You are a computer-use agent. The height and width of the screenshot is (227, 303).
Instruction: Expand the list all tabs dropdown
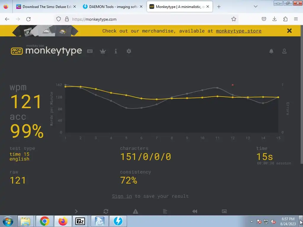click(255, 7)
